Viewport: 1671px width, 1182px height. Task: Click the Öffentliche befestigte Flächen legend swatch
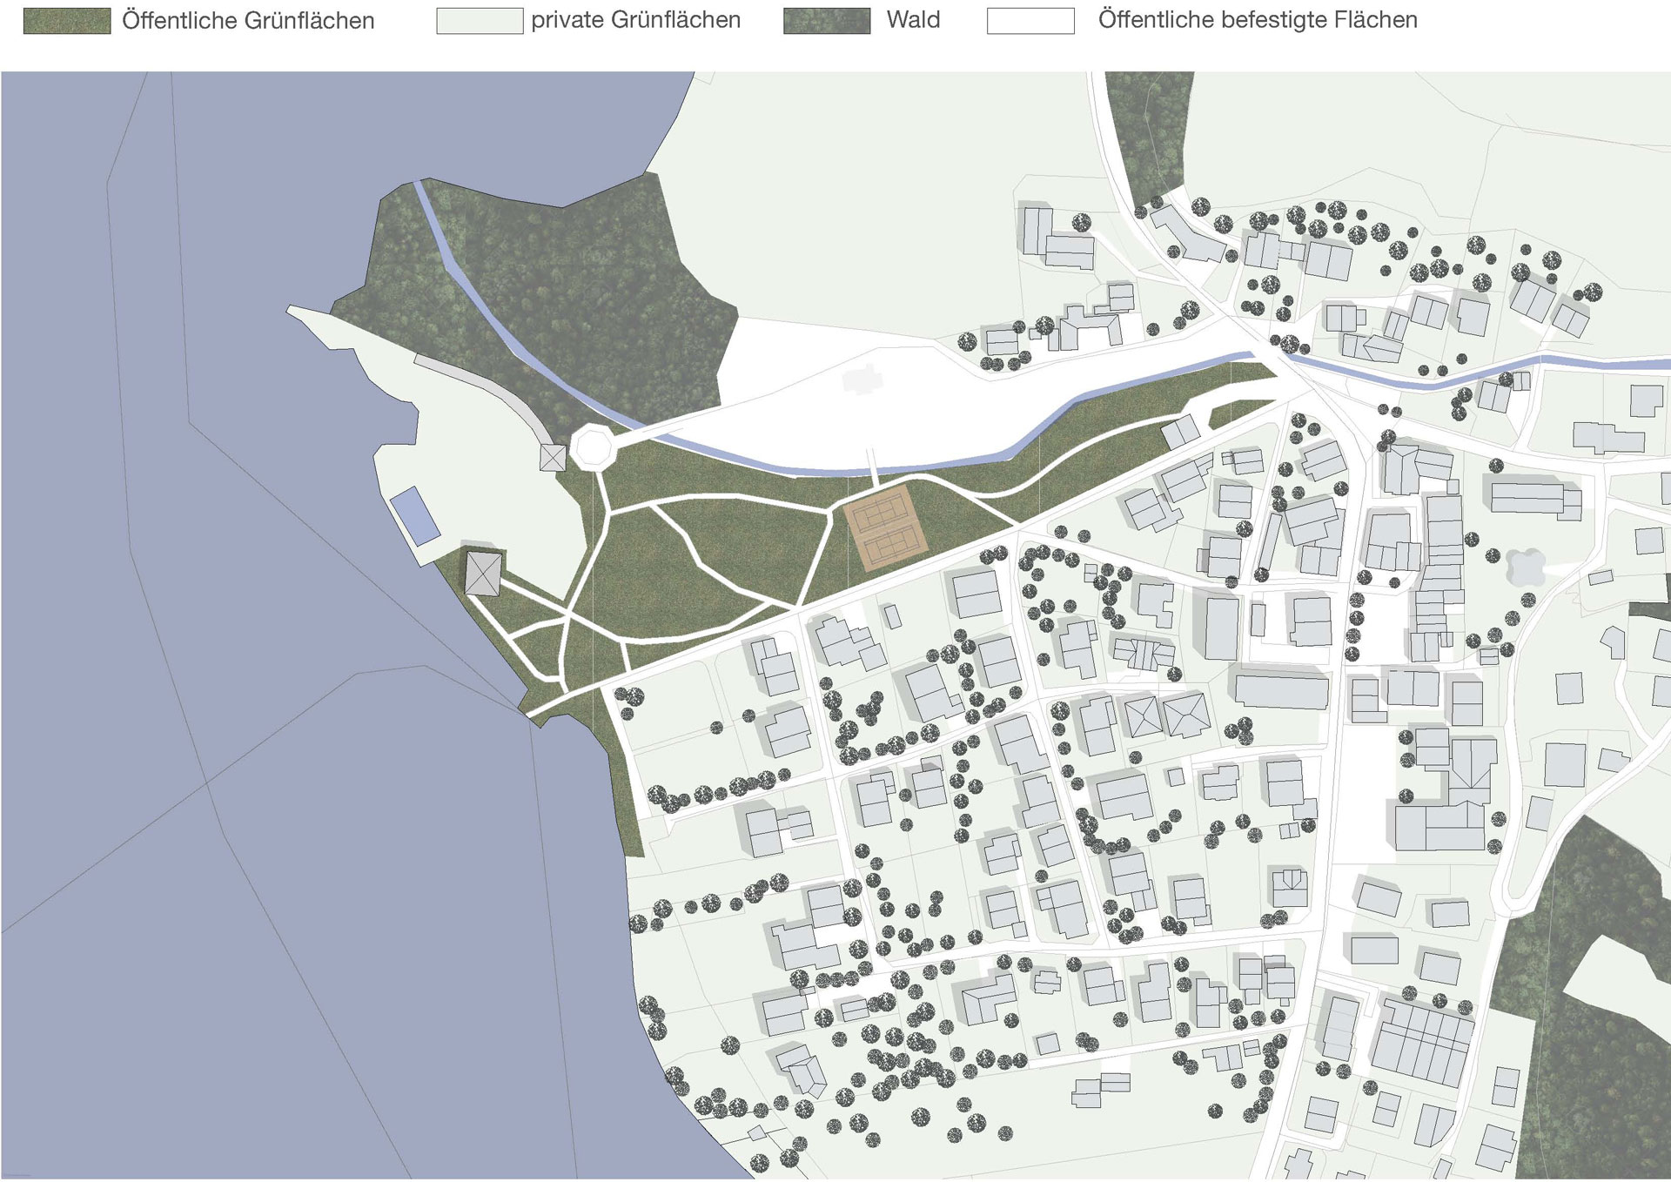click(1030, 21)
